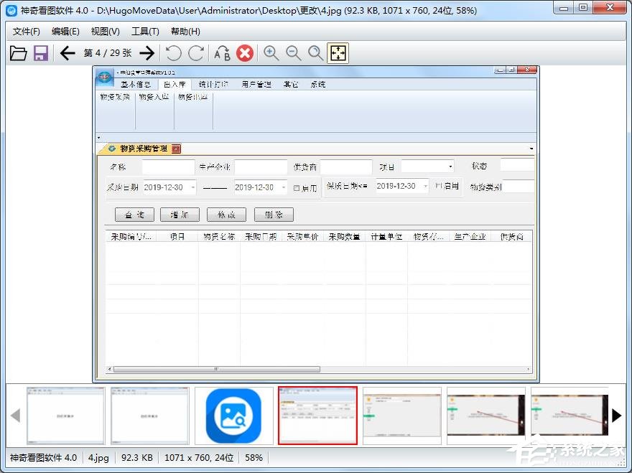Zoom in with the plus magnifier

pyautogui.click(x=271, y=53)
